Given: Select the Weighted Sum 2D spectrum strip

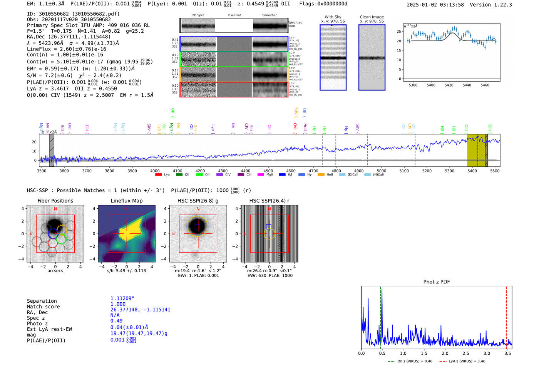Looking at the screenshot, I should pos(234,25).
